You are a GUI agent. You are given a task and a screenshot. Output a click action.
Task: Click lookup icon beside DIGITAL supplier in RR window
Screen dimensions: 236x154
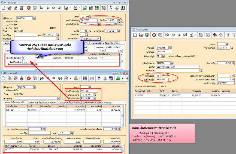34,18
